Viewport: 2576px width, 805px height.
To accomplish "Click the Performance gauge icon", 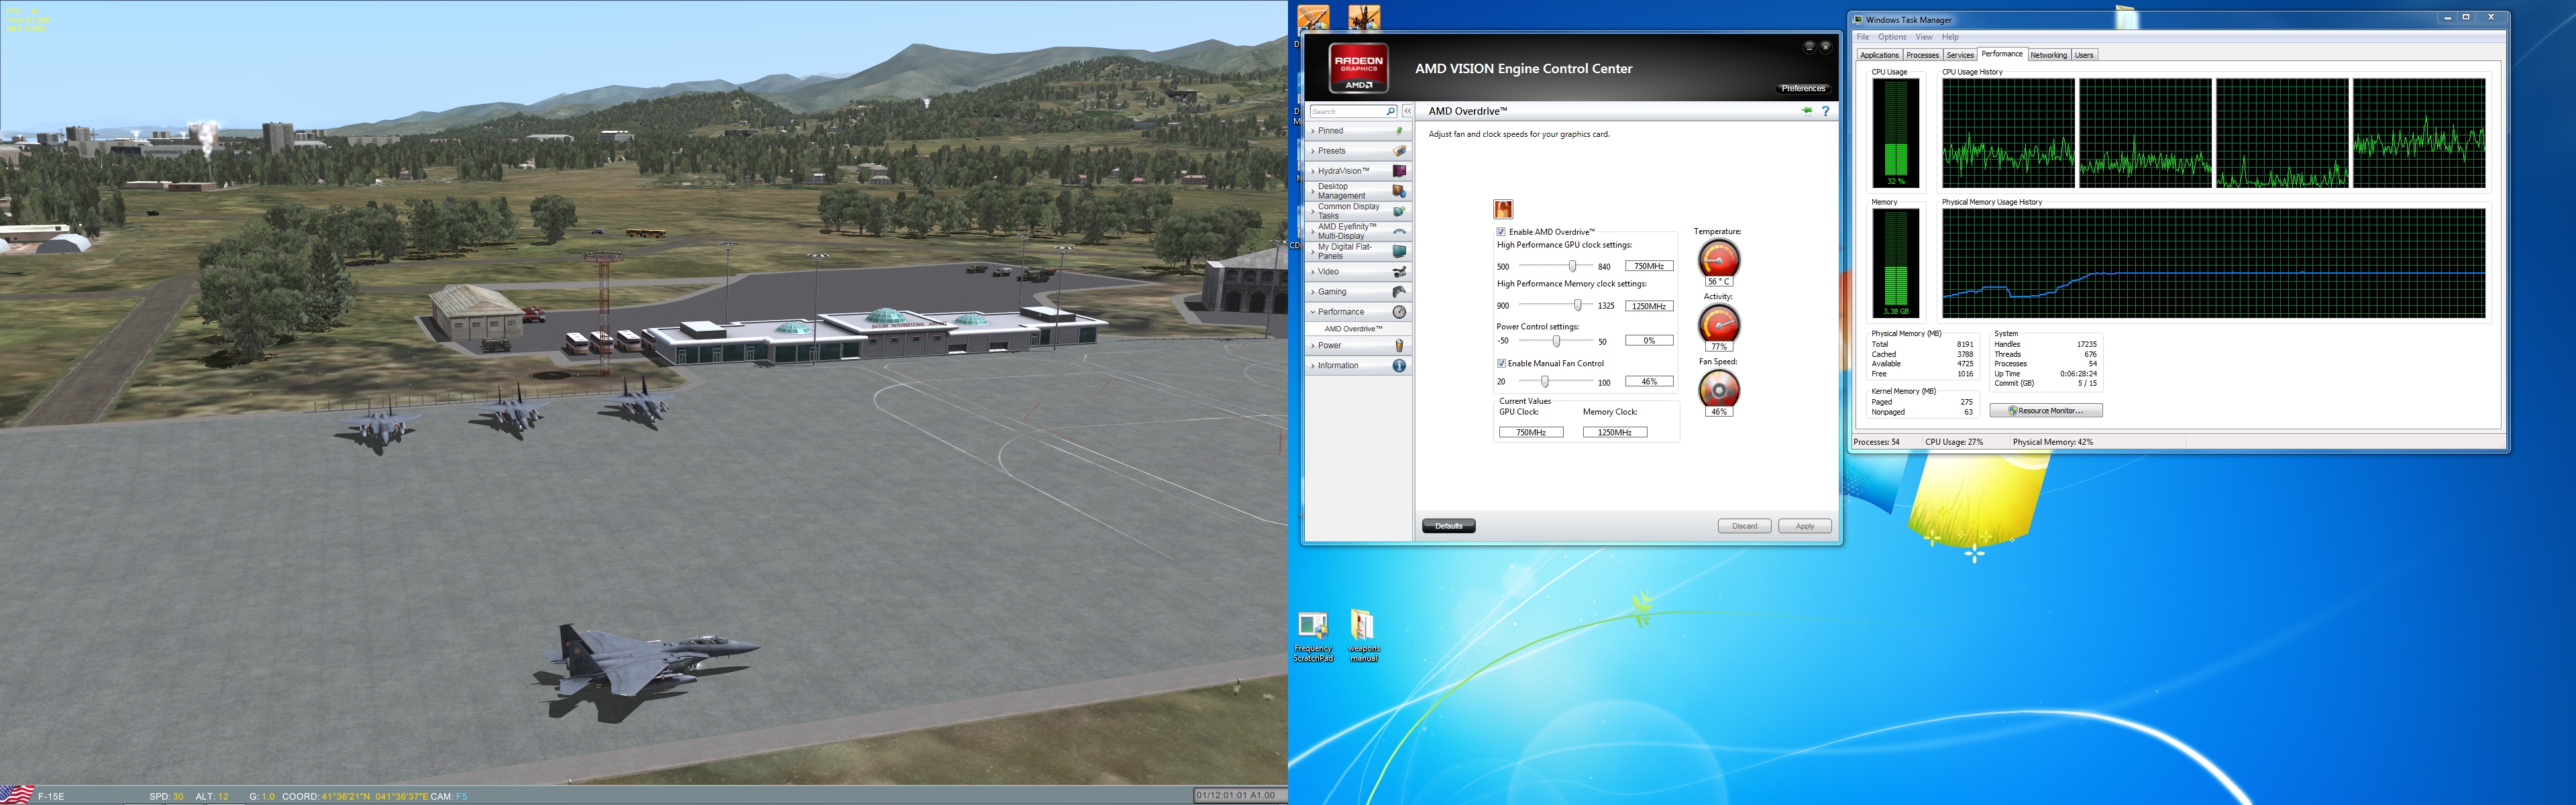I will tap(1399, 312).
